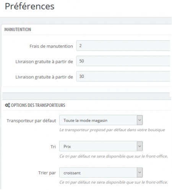Click the Frais de manutention input field

(123, 46)
